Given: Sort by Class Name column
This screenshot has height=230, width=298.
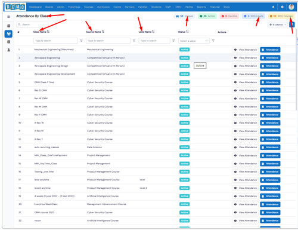Looking at the screenshot, I should coord(48,32).
